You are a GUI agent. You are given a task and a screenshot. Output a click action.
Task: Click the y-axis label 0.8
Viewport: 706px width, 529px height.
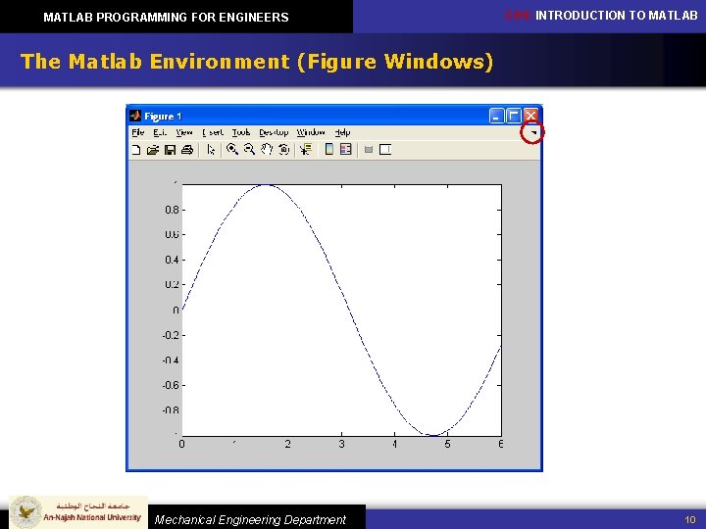click(172, 210)
